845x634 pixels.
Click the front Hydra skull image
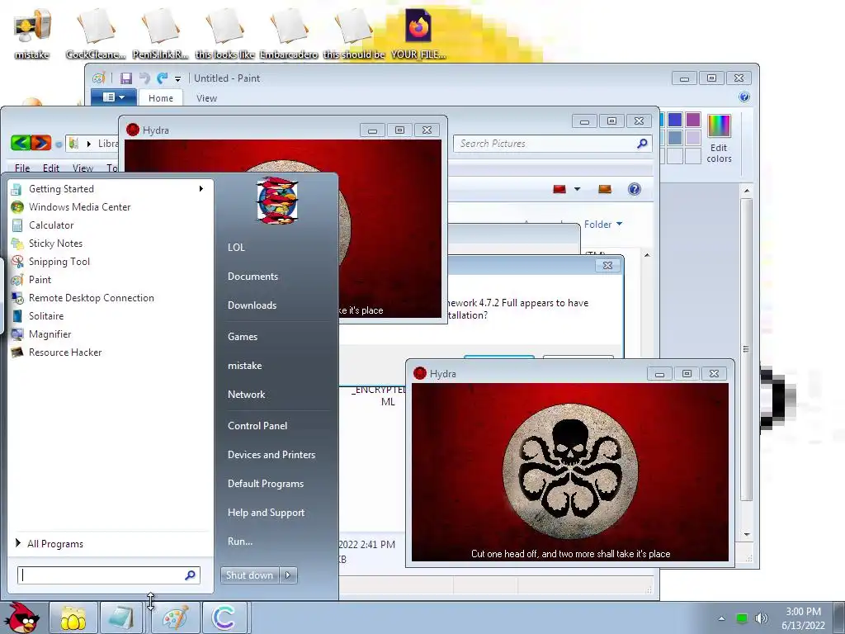[570, 471]
